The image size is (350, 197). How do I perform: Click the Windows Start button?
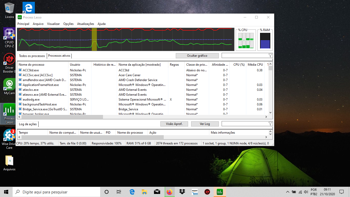[6, 192]
